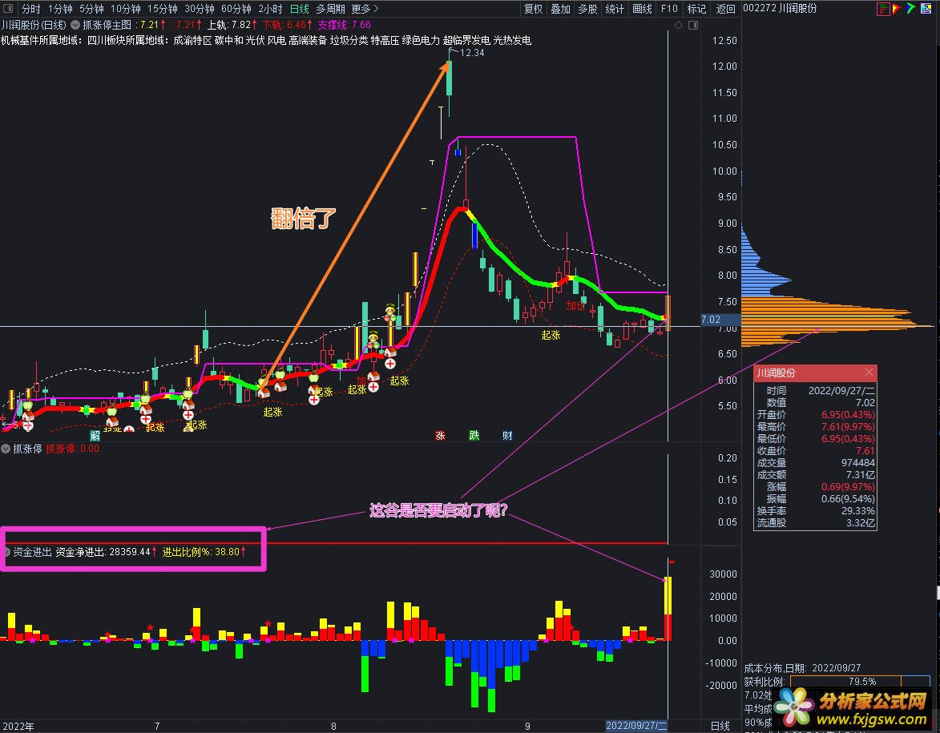
Task: Toggle the side panel icon beside the diamond
Action: [693, 25]
